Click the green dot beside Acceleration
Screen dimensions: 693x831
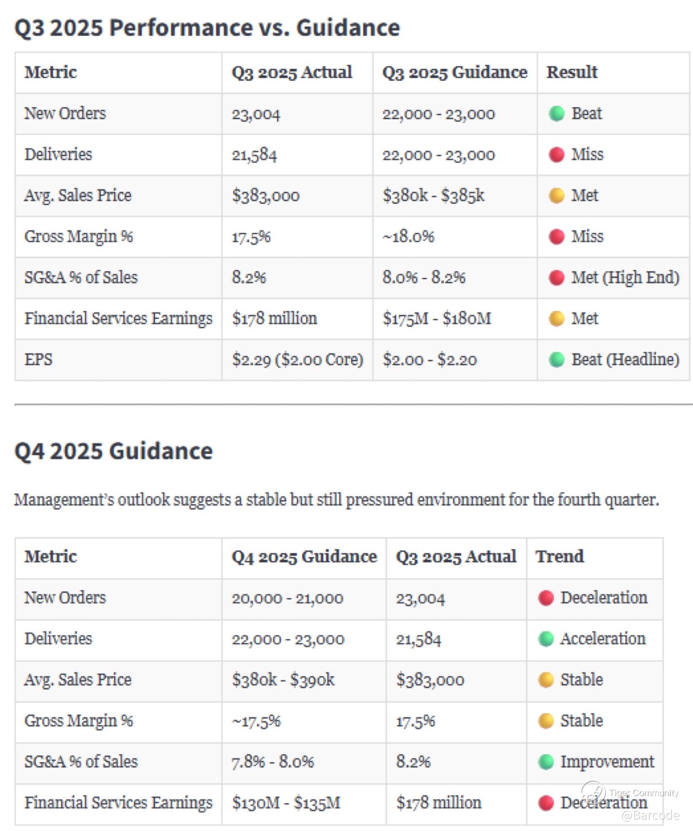pyautogui.click(x=546, y=639)
